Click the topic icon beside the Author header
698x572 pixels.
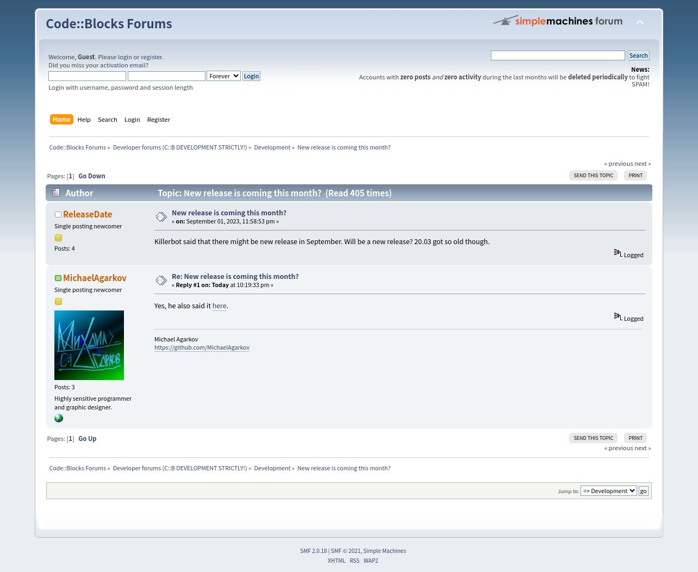tap(56, 192)
